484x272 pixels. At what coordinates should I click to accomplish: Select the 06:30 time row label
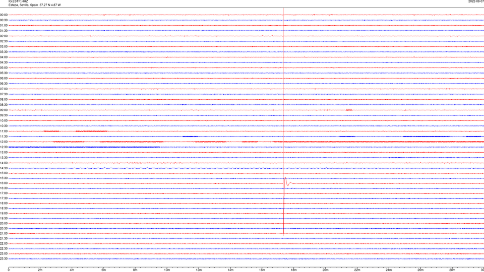coord(4,84)
